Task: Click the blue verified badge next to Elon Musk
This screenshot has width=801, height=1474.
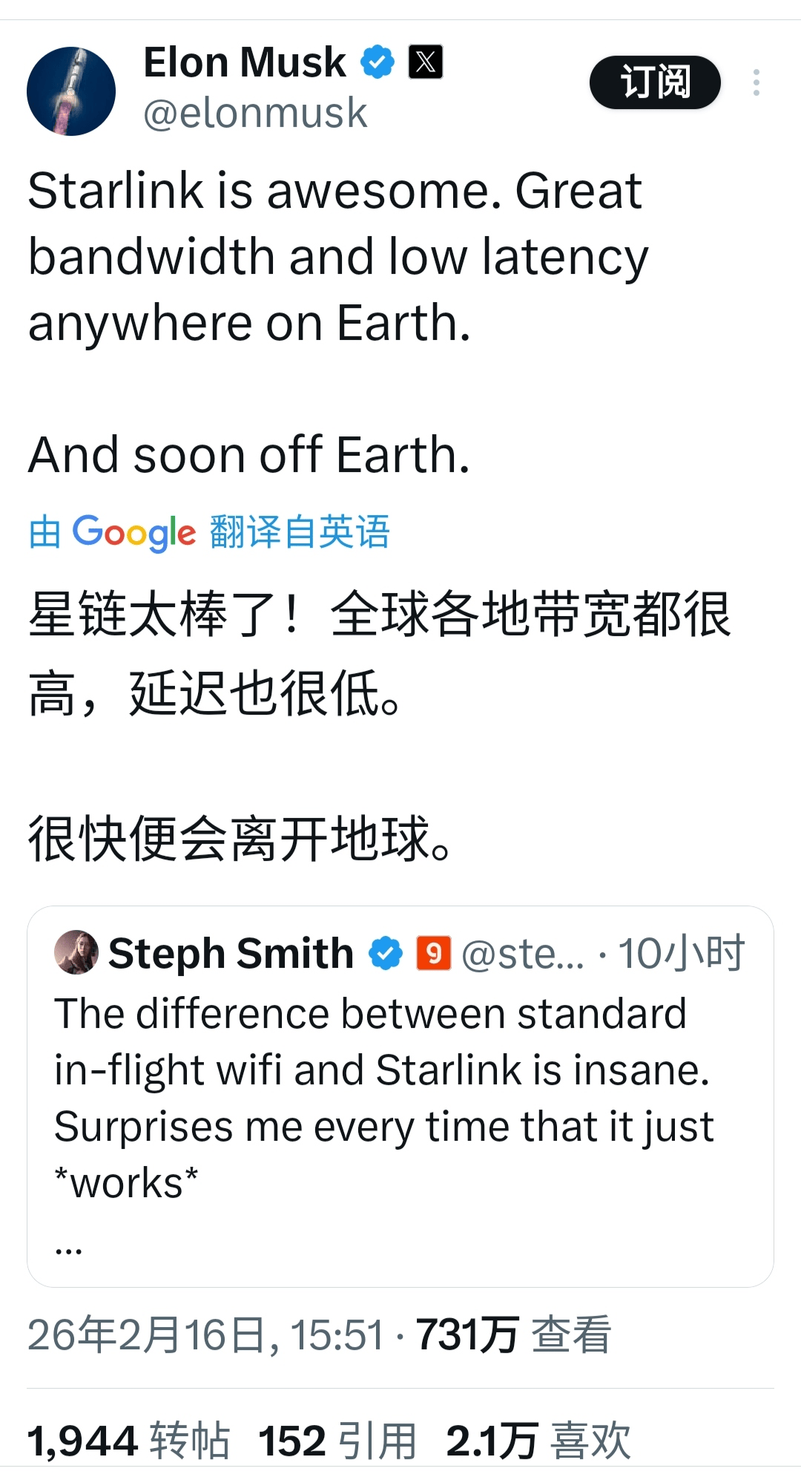Action: coord(377,61)
